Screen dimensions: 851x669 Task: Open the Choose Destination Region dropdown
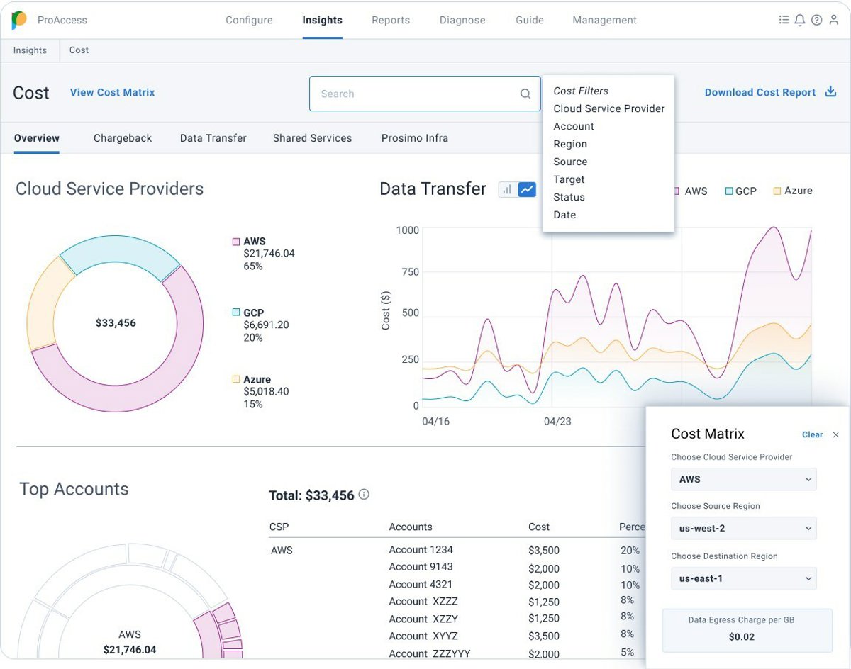743,578
